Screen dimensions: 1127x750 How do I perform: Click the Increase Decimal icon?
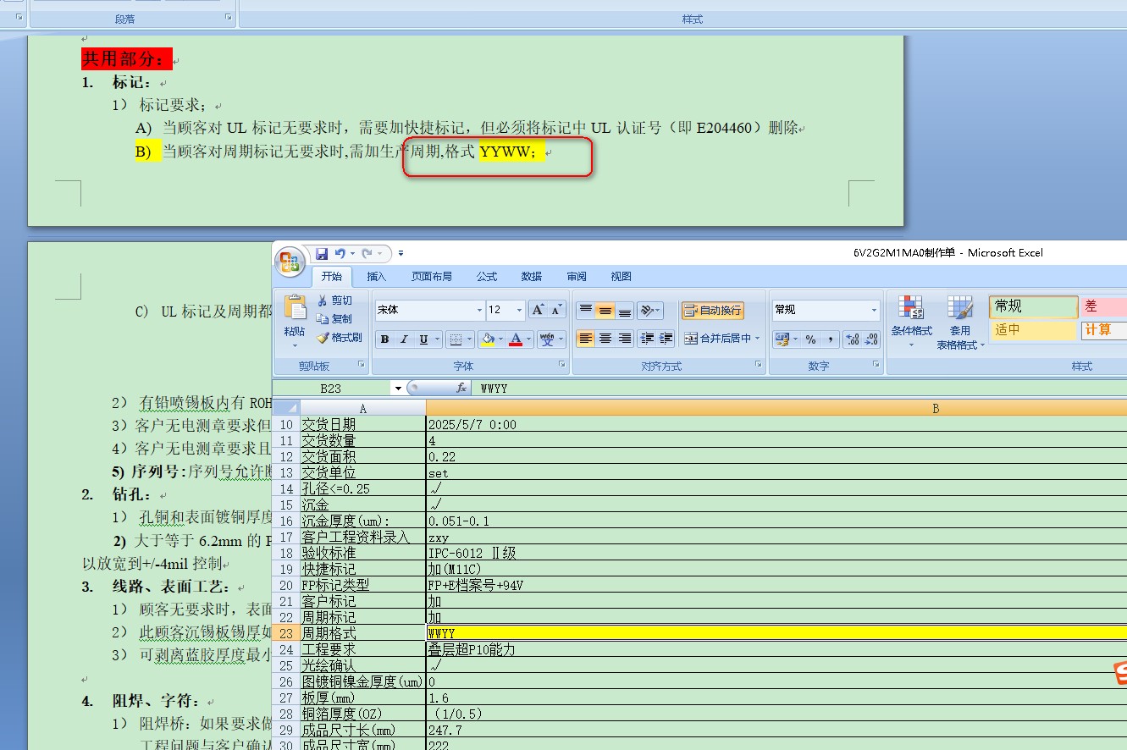tap(853, 339)
